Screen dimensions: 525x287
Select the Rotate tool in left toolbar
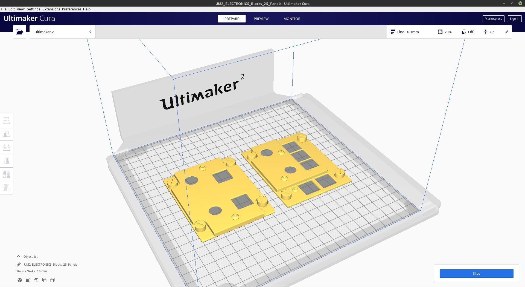[x=7, y=147]
